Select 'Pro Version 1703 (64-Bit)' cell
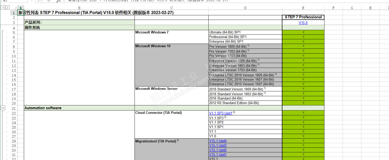Screen dimensions: 389x160 point(245,56)
